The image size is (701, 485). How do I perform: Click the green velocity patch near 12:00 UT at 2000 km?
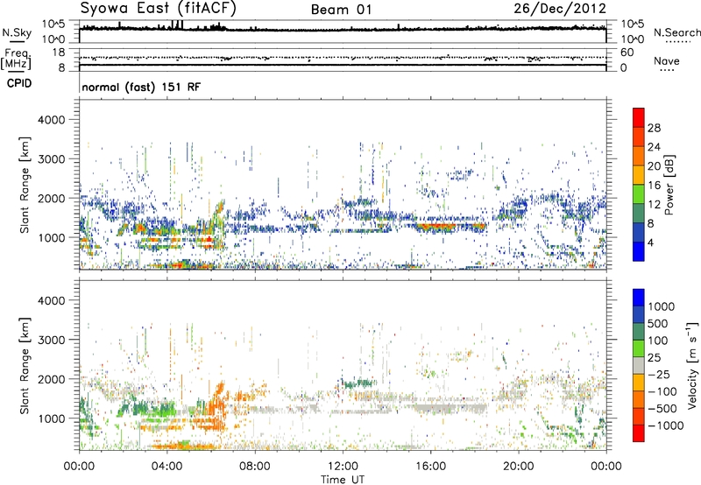358,383
